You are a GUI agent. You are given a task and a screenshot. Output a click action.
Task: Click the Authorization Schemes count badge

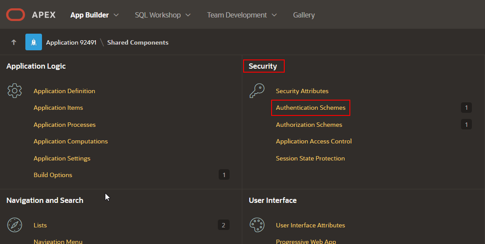(x=466, y=124)
